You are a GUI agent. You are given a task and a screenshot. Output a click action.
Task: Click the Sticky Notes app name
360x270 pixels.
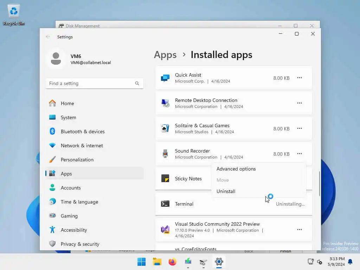(x=188, y=179)
